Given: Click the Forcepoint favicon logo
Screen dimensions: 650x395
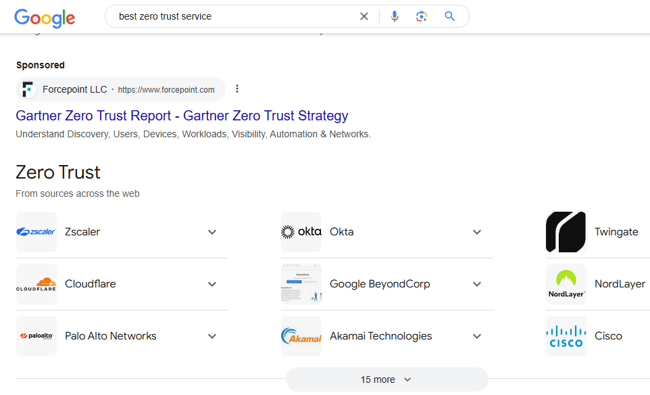Looking at the screenshot, I should tap(27, 89).
